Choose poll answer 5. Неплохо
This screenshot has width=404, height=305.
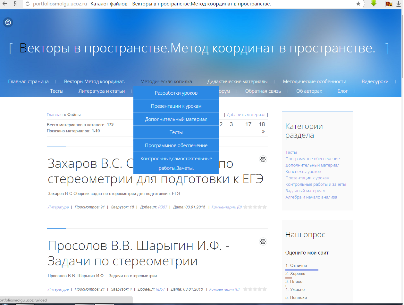(x=296, y=298)
